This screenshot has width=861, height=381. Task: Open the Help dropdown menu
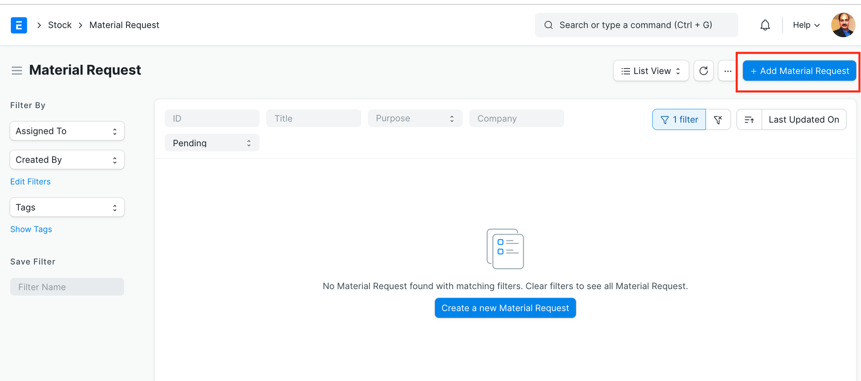[806, 25]
